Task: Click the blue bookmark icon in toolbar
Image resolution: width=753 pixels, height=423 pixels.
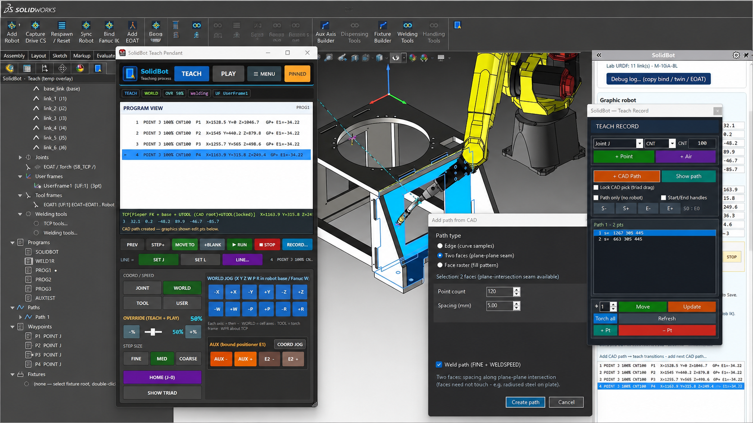Action: (x=458, y=25)
